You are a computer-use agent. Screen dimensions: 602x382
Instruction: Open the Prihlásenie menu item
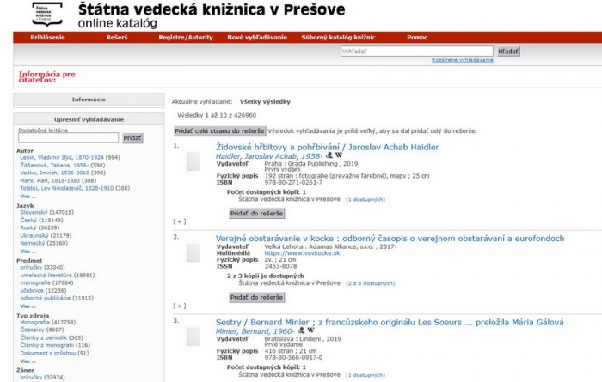(x=47, y=38)
